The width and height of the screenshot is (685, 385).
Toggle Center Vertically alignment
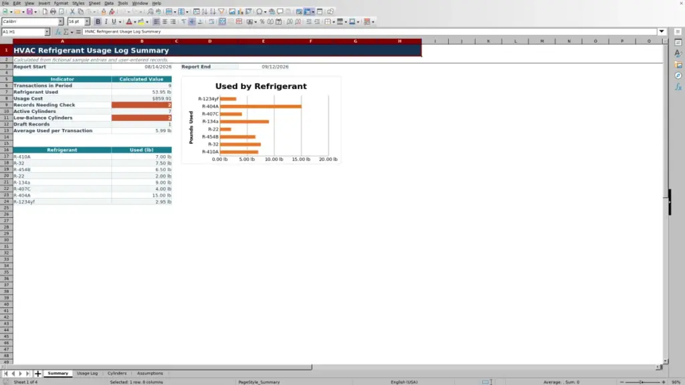(x=192, y=21)
